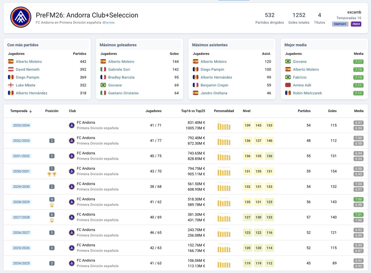Viewport: 371px width, 273px height.
Task: Open season 2031/2032
Action: click(x=21, y=156)
